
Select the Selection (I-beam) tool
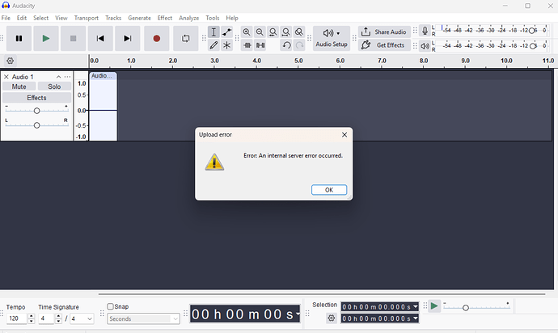(x=213, y=32)
